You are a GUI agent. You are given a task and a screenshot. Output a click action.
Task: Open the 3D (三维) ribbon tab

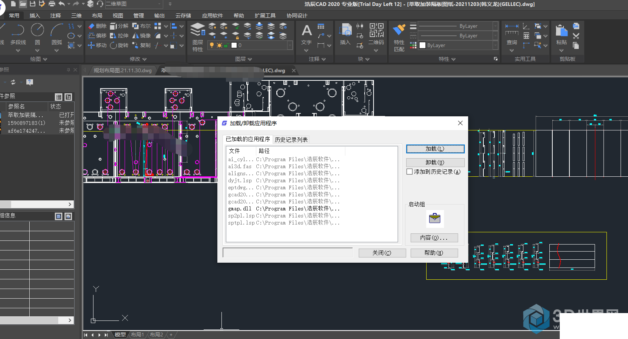[x=76, y=16]
